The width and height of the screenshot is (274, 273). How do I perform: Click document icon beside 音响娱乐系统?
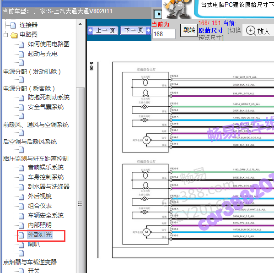coord(21,168)
